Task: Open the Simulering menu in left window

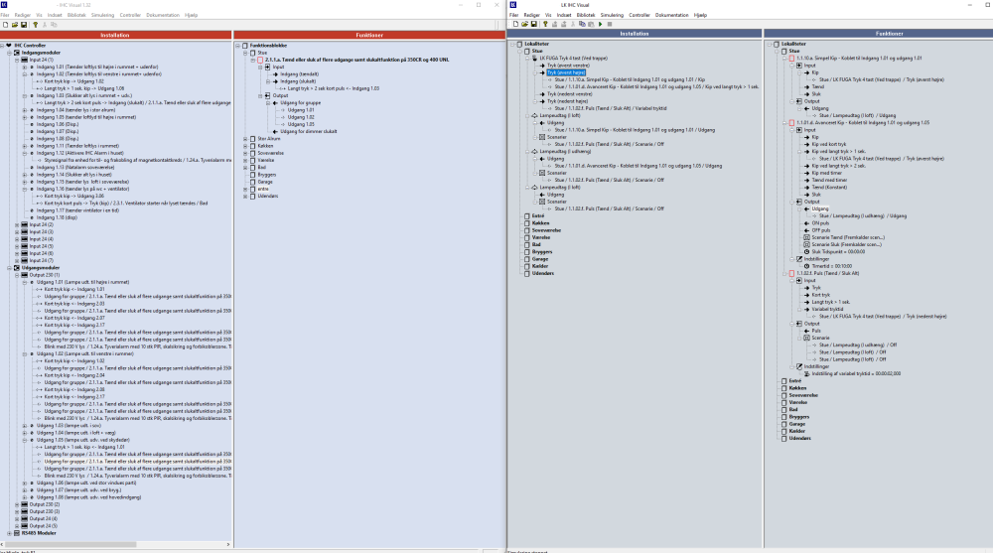Action: pos(102,16)
